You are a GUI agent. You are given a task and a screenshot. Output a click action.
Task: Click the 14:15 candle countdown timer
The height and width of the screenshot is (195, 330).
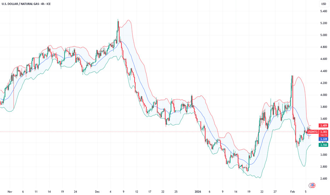[x=324, y=135]
